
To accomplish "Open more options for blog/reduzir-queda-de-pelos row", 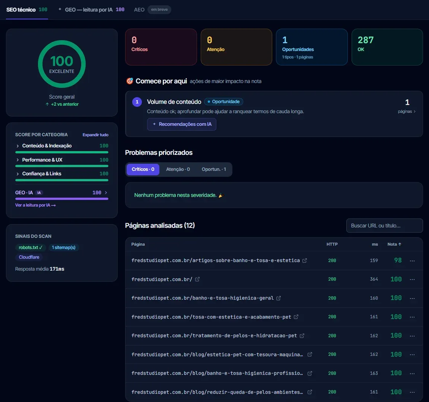I will [x=412, y=392].
